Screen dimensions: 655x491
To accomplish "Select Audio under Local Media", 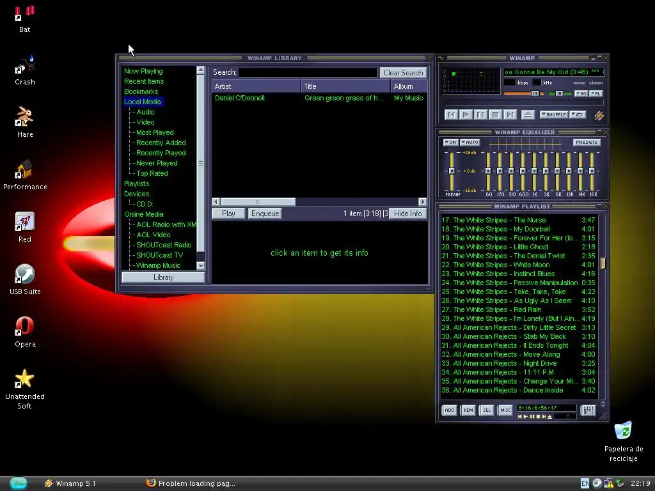I will 145,112.
